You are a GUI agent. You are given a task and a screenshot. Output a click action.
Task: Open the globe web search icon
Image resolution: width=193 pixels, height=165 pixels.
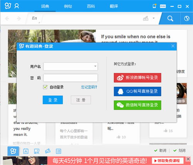(186, 19)
